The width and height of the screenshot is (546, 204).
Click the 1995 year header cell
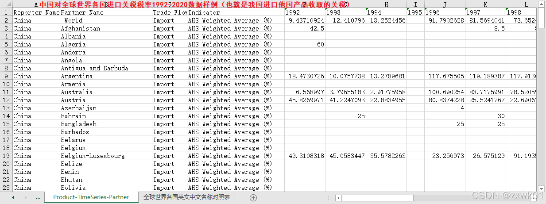(415, 12)
